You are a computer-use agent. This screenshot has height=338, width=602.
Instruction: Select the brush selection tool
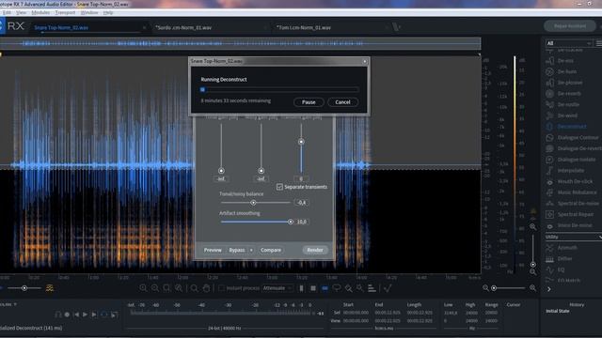[348, 288]
